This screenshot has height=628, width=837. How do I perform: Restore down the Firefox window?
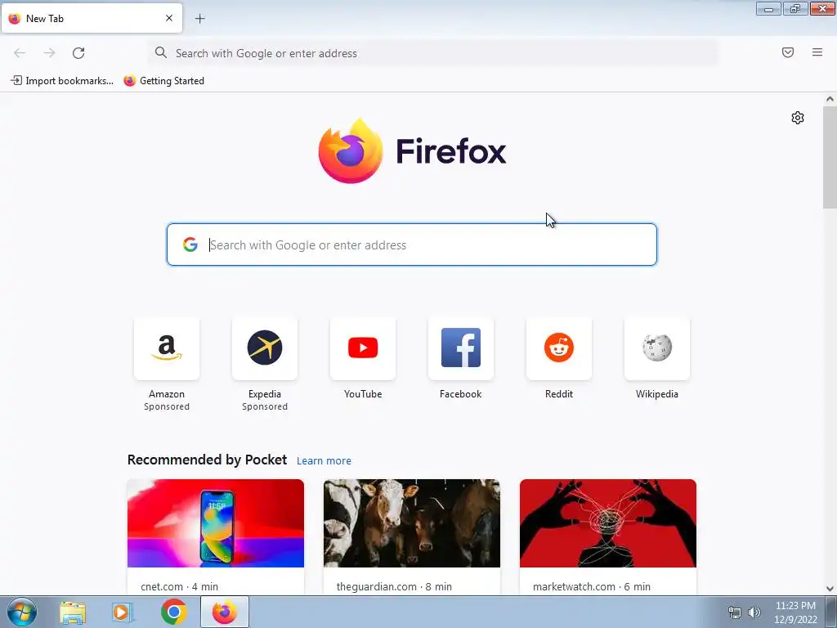click(x=795, y=8)
